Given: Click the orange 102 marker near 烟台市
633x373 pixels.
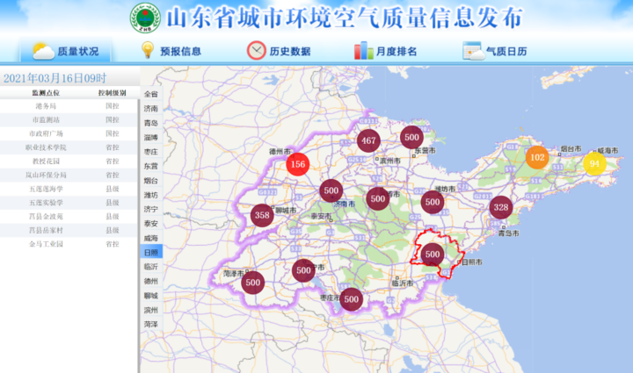Looking at the screenshot, I should (x=536, y=157).
